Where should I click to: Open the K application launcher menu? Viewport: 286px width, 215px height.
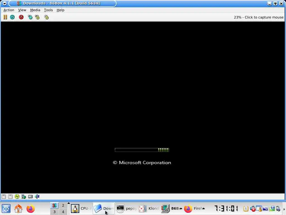pyautogui.click(x=6, y=209)
